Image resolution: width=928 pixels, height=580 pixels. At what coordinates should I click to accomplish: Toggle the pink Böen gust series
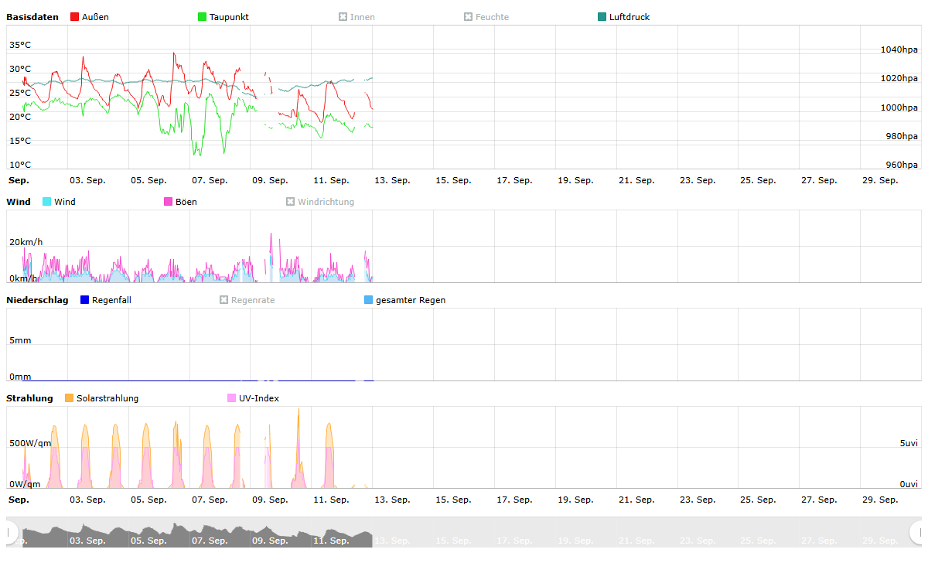(x=180, y=202)
